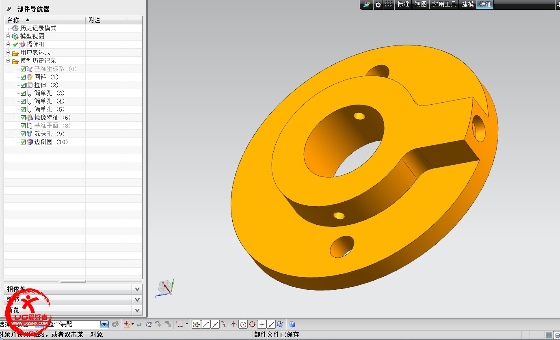The height and width of the screenshot is (340, 560).
Task: Toggle the 简单孔 (5) checkbox
Action: click(x=23, y=110)
